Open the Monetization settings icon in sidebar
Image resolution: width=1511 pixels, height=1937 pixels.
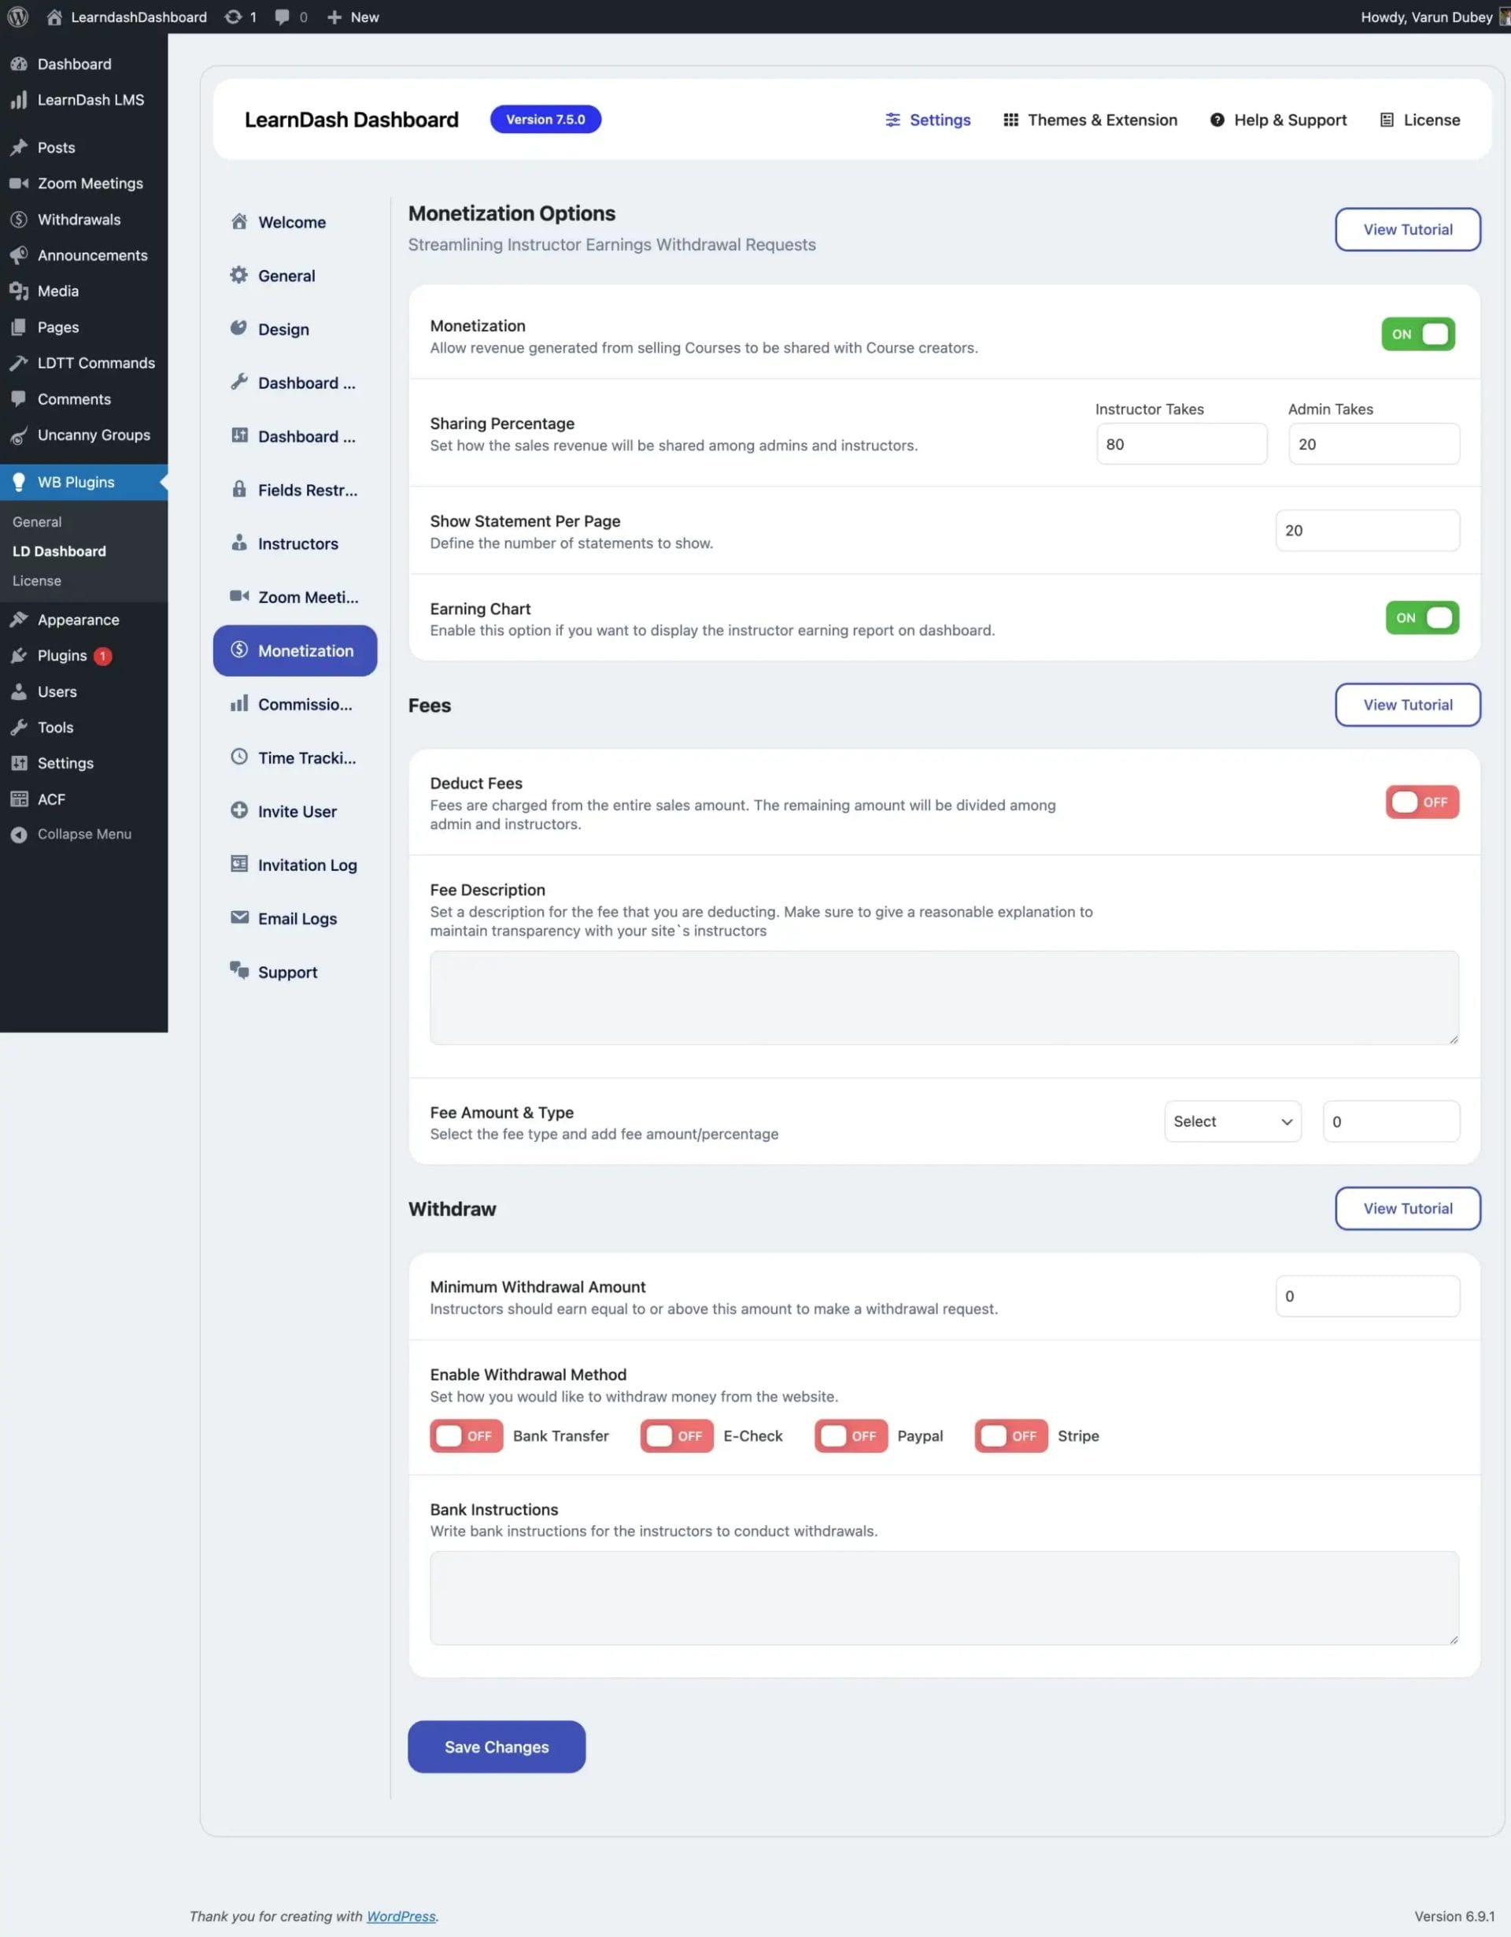click(241, 650)
